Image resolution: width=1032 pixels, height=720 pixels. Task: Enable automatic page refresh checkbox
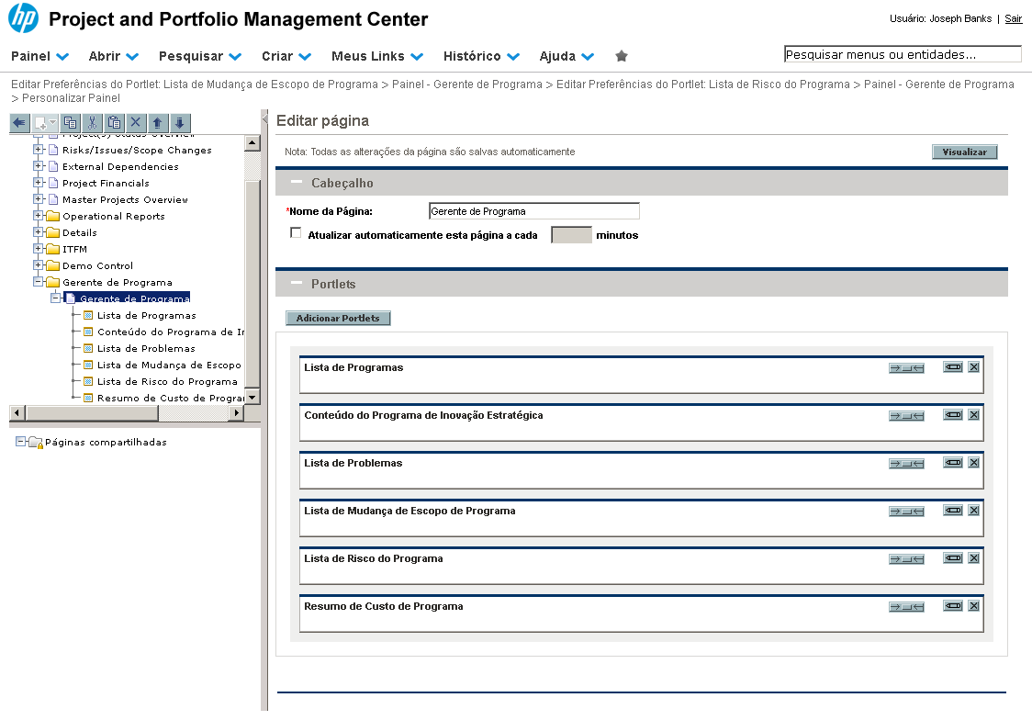(x=296, y=233)
